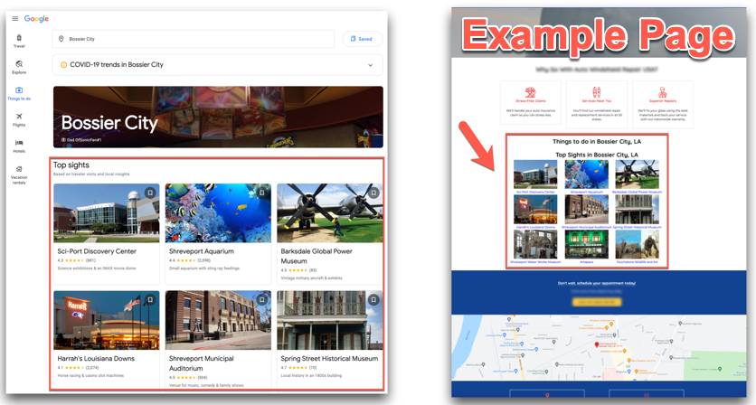This screenshot has width=756, height=405.
Task: Open Explore in the Google sidebar
Action: [x=19, y=68]
